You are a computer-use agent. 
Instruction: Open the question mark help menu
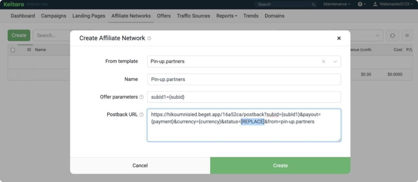click(361, 4)
